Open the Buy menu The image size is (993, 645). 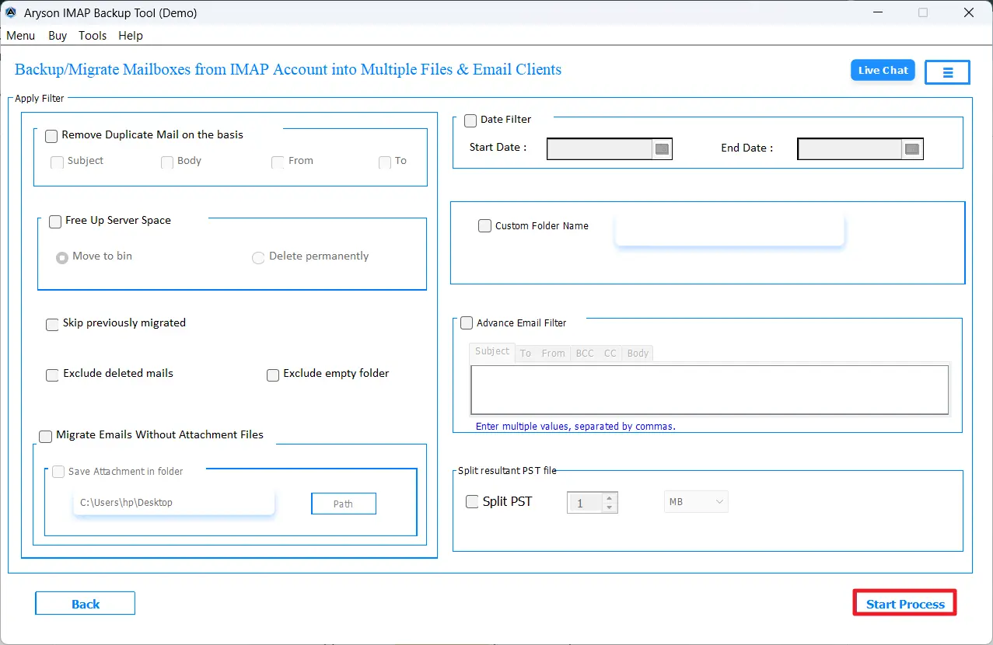[x=58, y=35]
